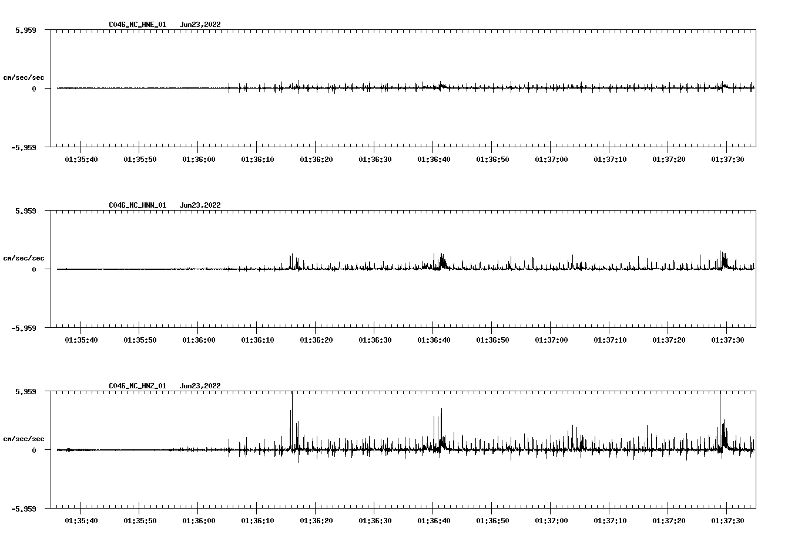
Task: Click the 0 axis label on HNN plot
Action: (x=34, y=270)
